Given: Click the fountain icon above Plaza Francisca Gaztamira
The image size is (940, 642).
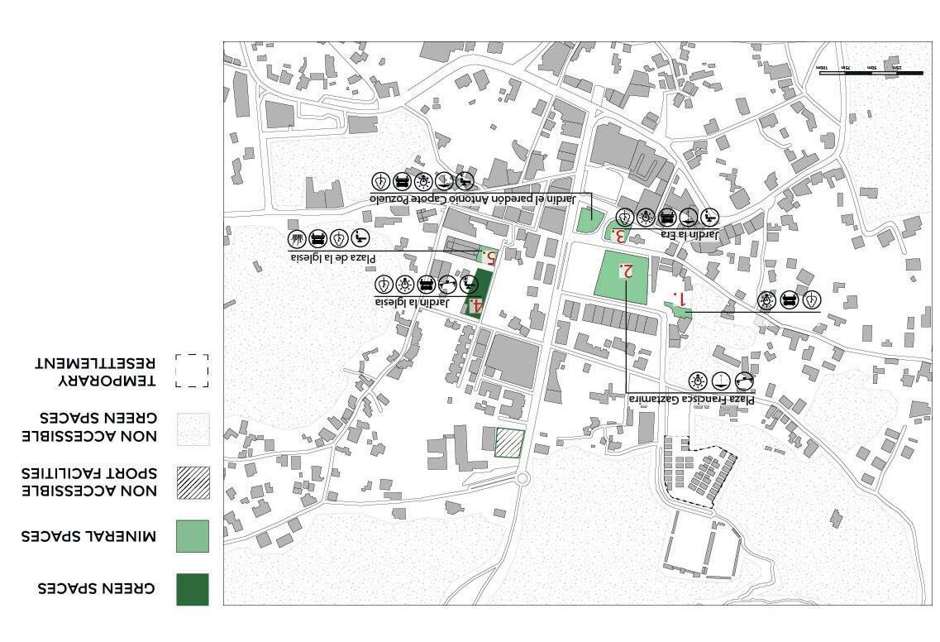Looking at the screenshot, I should pyautogui.click(x=721, y=381).
